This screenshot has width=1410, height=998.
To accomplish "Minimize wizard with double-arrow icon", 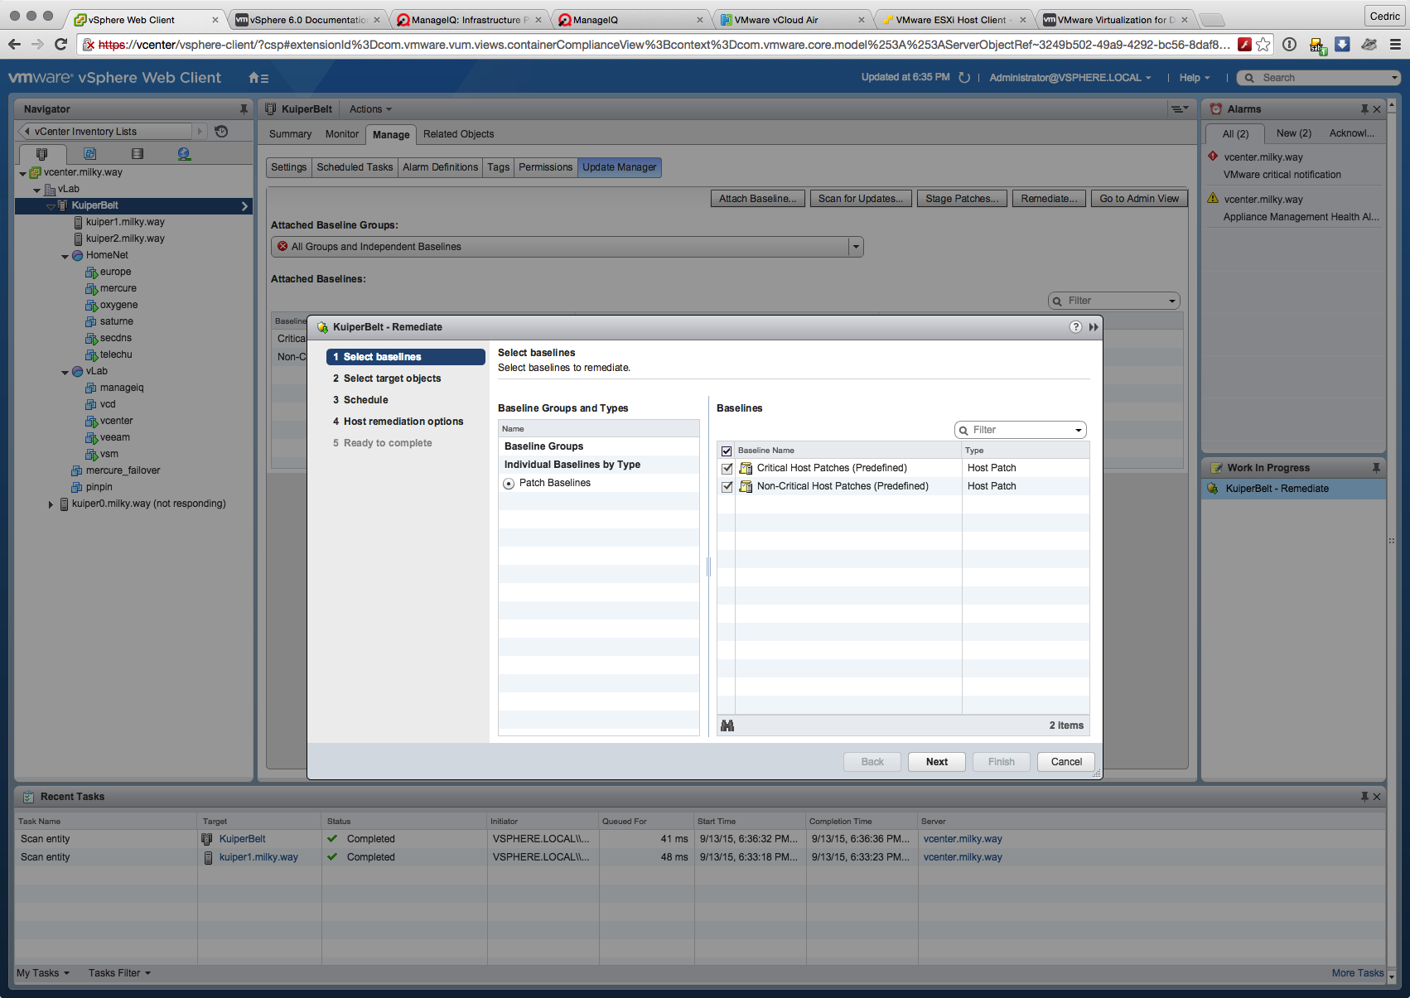I will tap(1094, 327).
